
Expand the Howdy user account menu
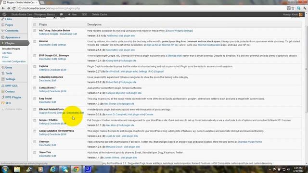pos(292,14)
